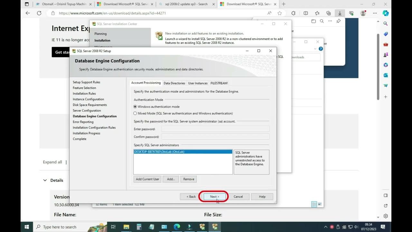The width and height of the screenshot is (412, 232).
Task: Open Edge sidebar Microsoft 365
Action: point(386,65)
